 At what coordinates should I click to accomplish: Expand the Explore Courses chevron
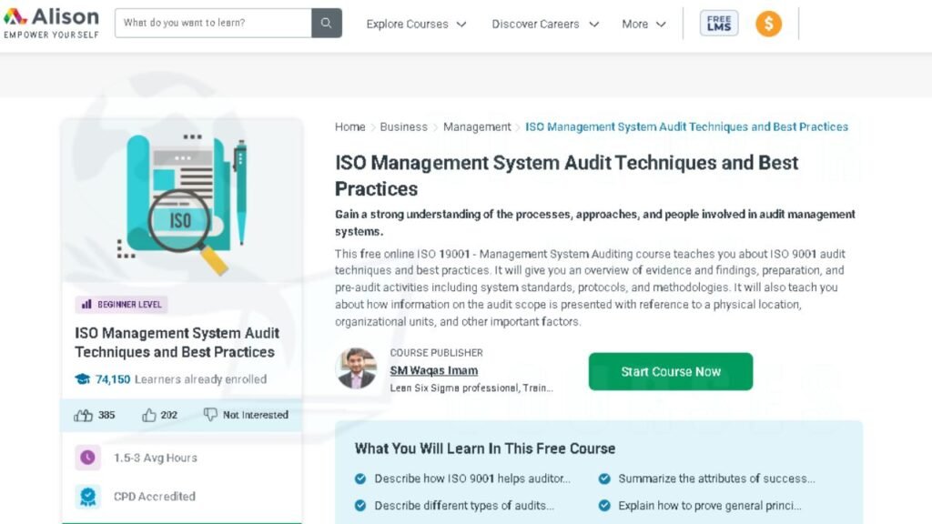(461, 25)
